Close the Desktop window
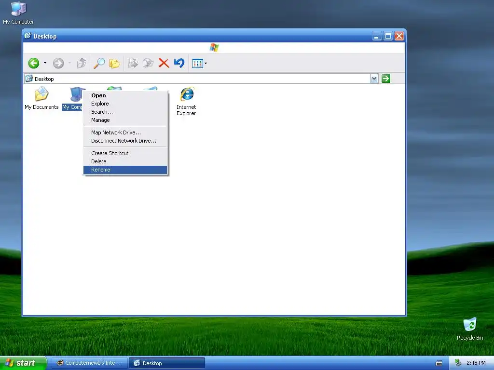 399,36
